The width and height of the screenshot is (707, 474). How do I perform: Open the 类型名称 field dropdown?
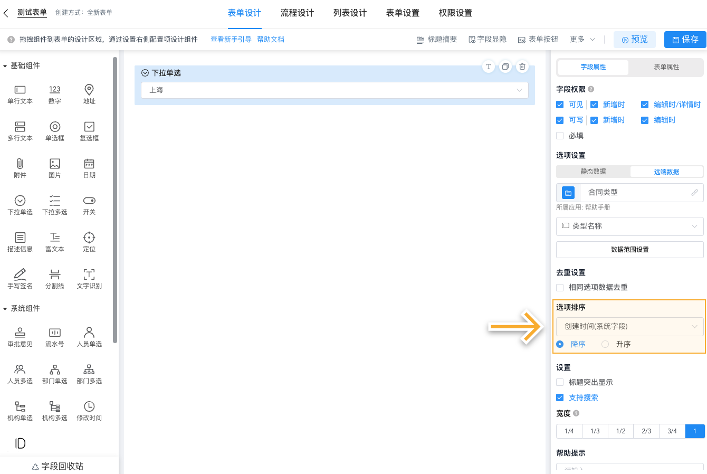(x=629, y=226)
